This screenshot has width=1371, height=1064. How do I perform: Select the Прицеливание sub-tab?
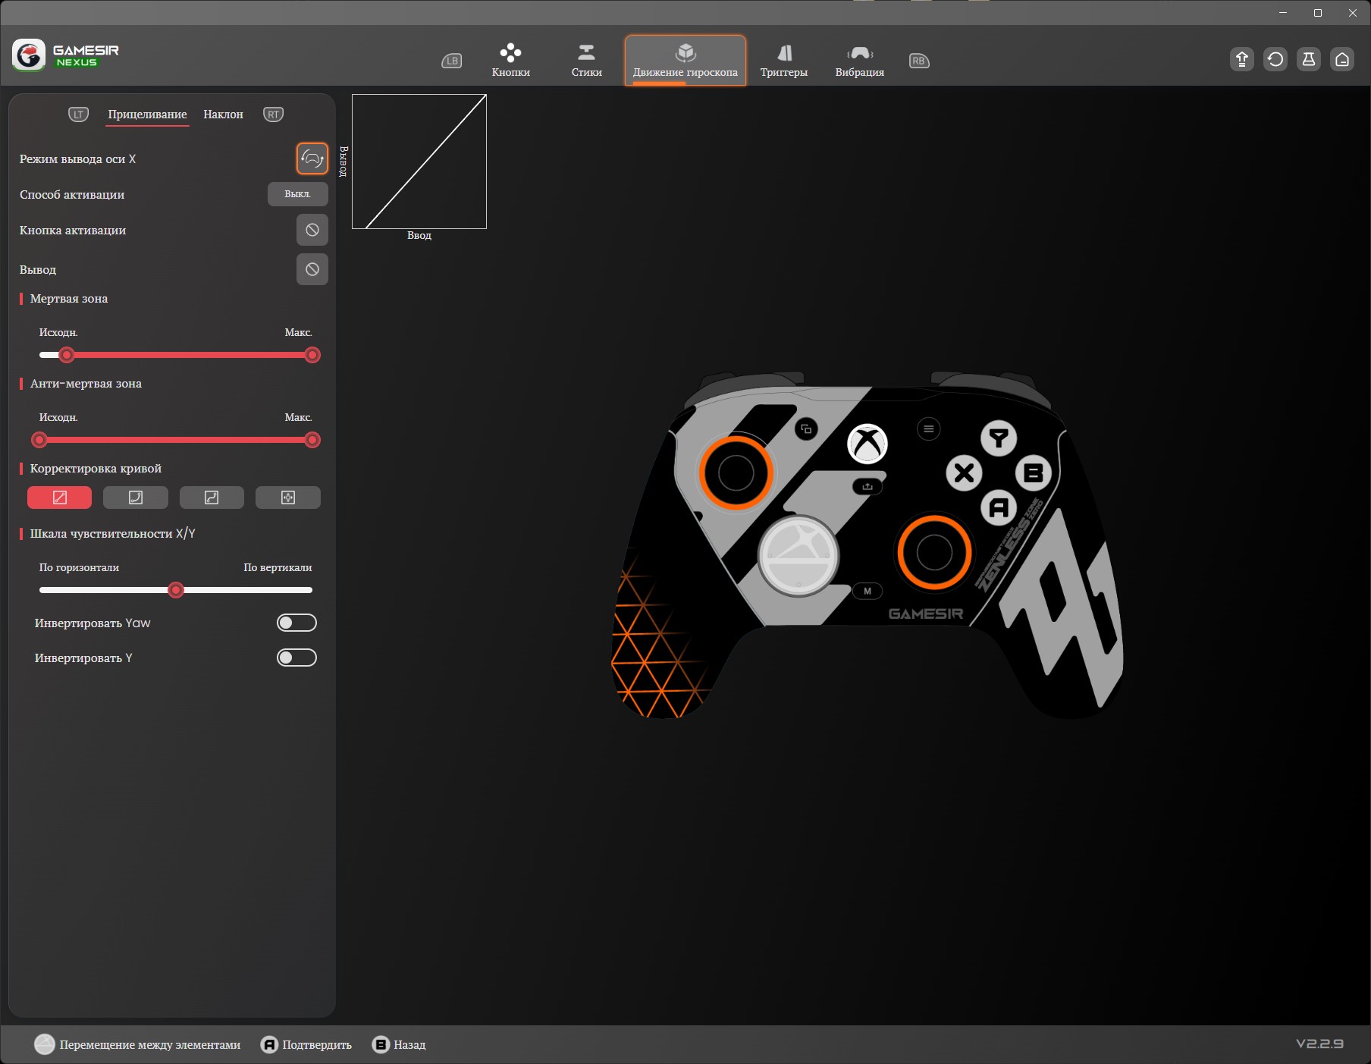(147, 115)
